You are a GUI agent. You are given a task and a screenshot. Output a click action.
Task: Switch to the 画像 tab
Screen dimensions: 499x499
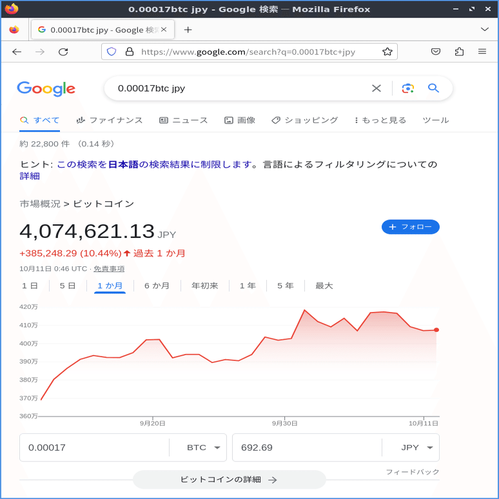pyautogui.click(x=240, y=121)
